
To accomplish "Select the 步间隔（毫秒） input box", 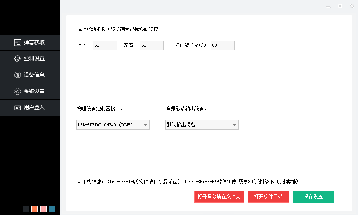I will 222,45.
